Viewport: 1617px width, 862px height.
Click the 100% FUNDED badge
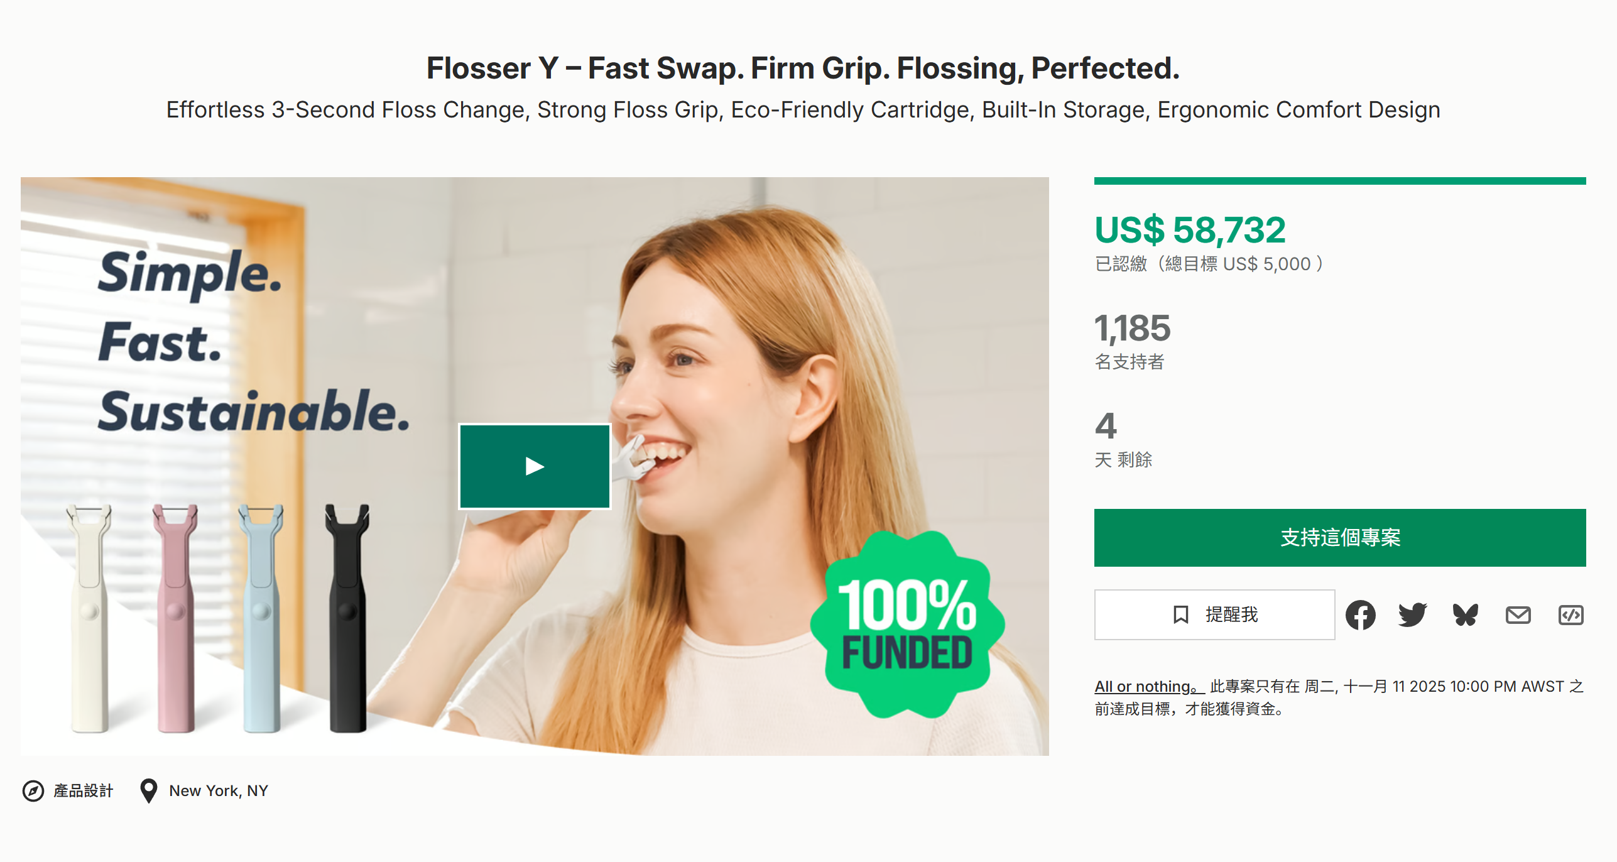[907, 624]
